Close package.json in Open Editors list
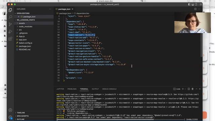The width and height of the screenshot is (215, 121). click(18, 16)
